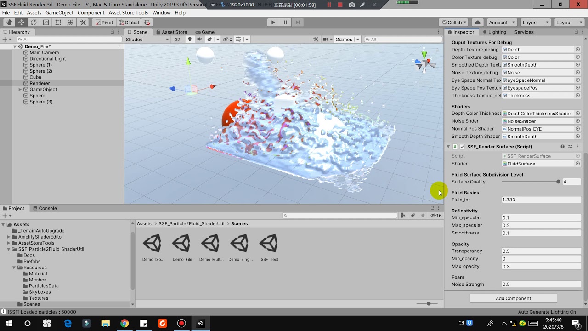
Task: Switch to the Game tab
Action: pyautogui.click(x=205, y=32)
